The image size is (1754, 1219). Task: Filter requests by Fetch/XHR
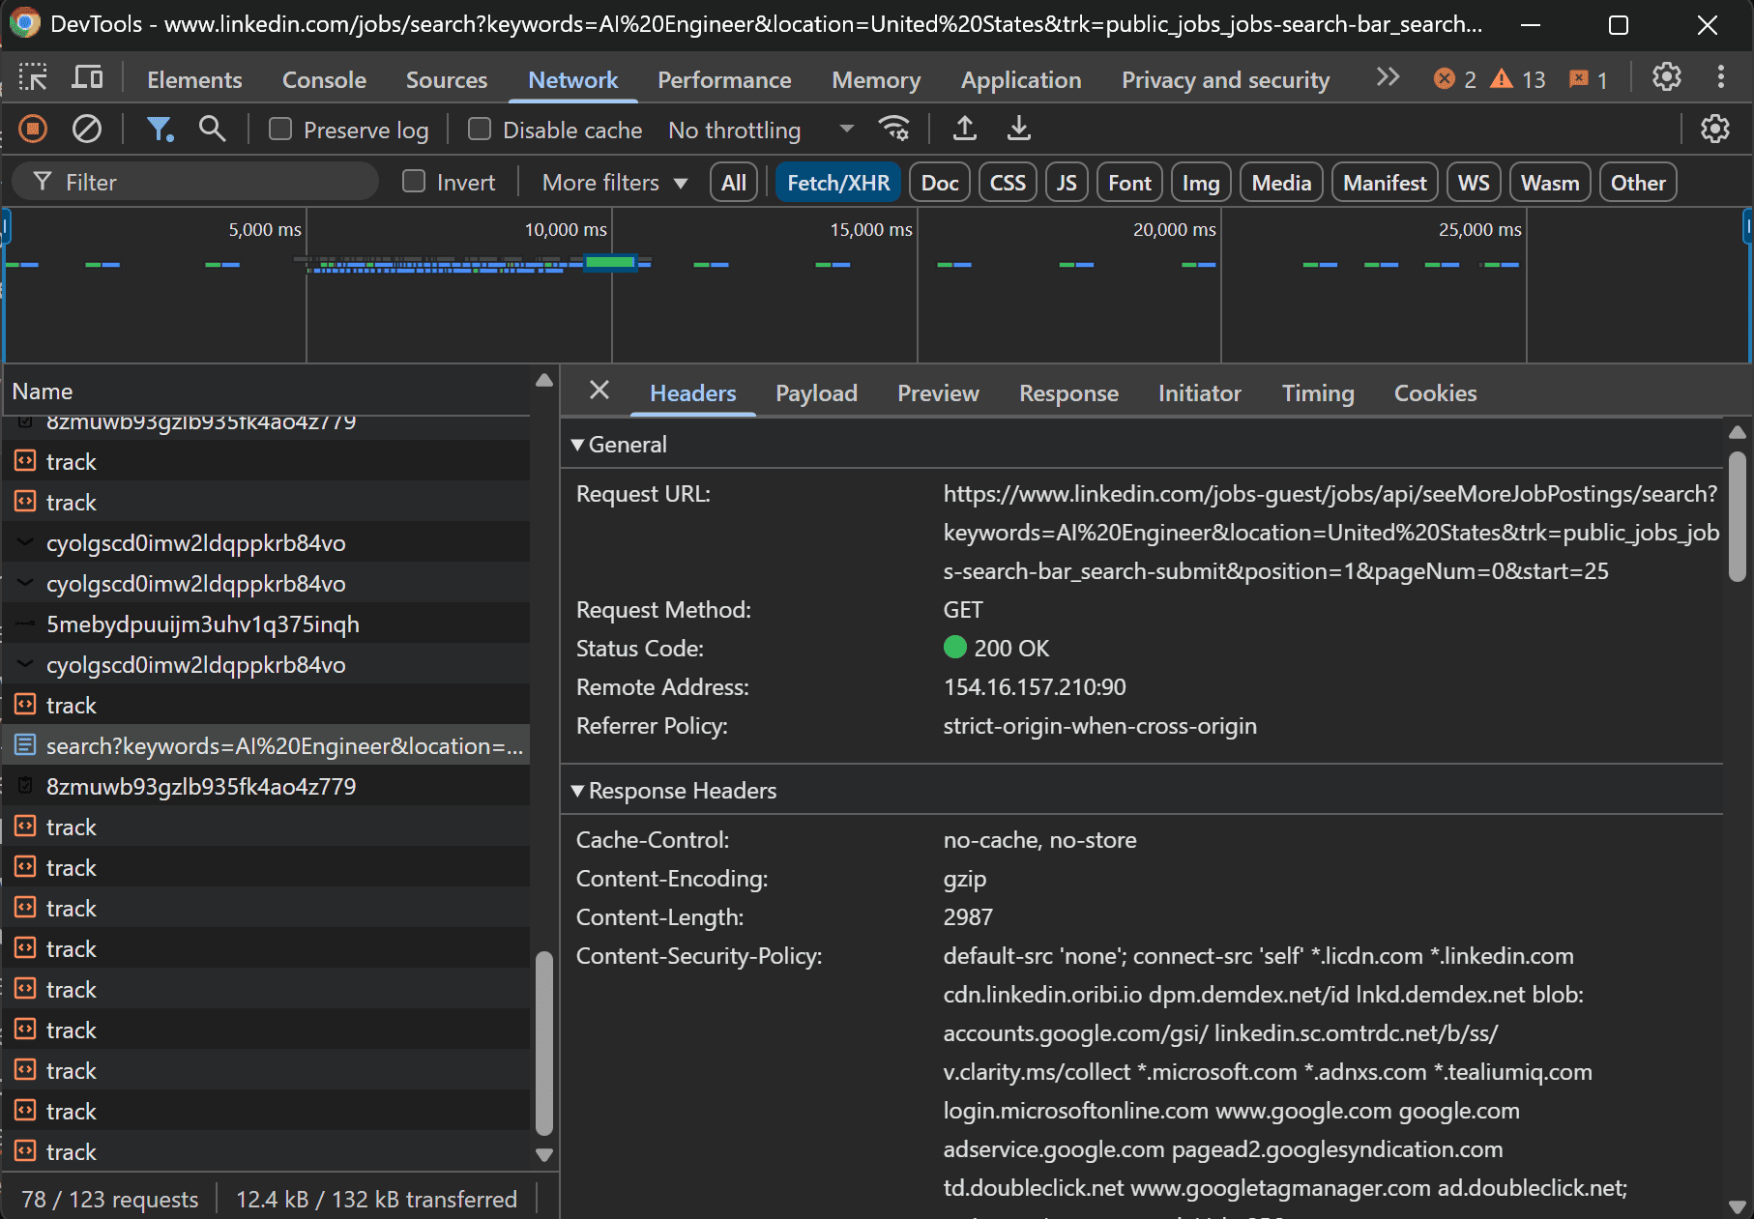[837, 182]
